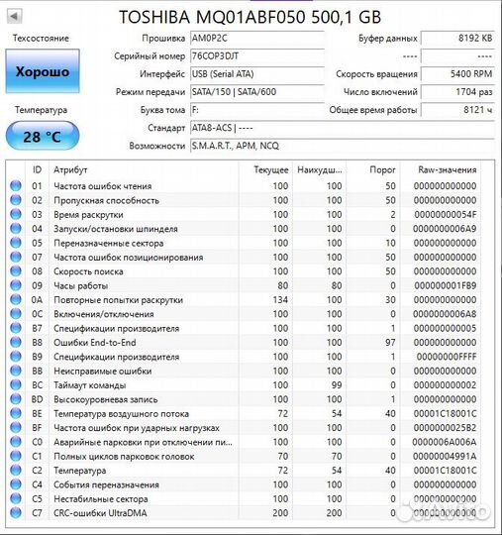Click raw value 0000000FFFF
502x535 pixels.
pyautogui.click(x=447, y=357)
